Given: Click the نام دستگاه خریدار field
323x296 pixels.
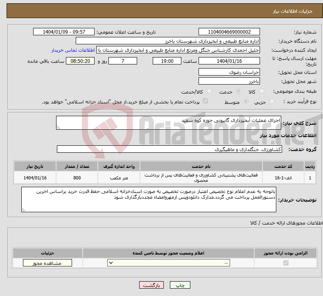Looking at the screenshot, I should [x=168, y=41].
